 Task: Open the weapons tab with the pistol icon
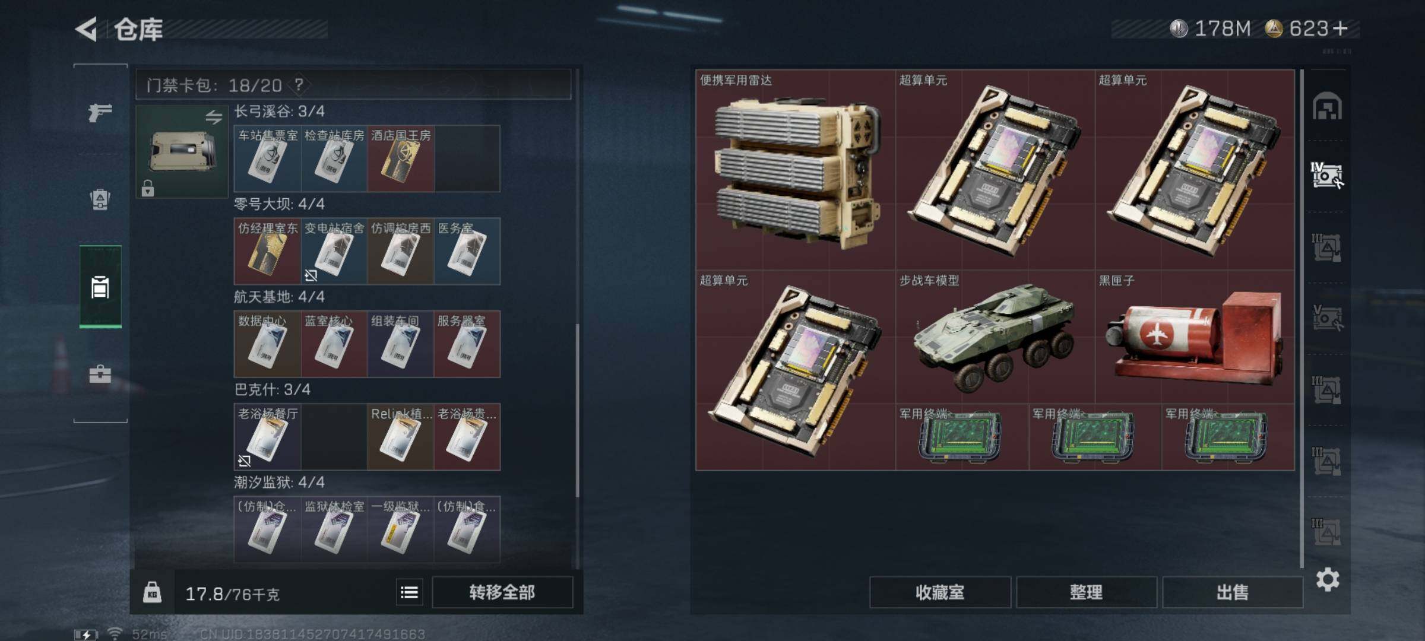[x=100, y=112]
